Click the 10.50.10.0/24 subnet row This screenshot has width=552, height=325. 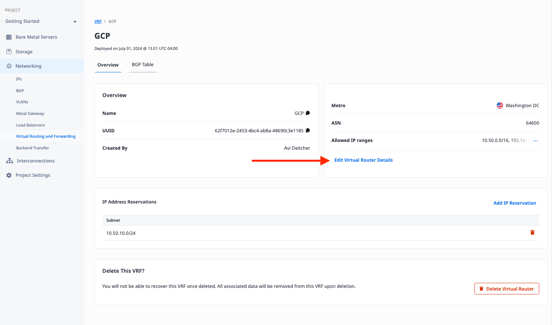(321, 233)
